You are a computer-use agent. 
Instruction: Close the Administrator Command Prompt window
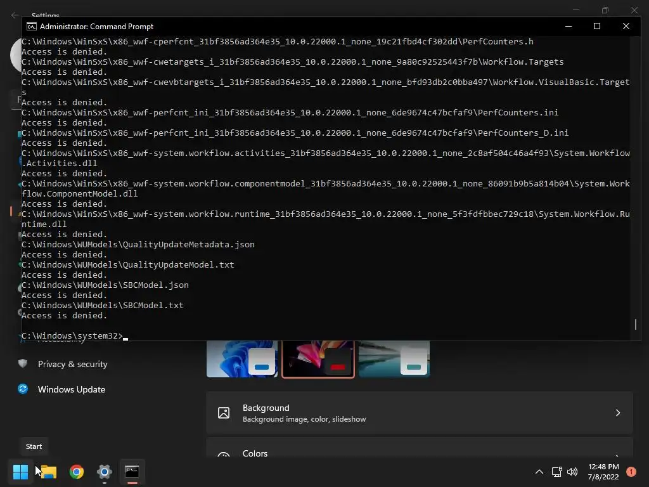(626, 26)
